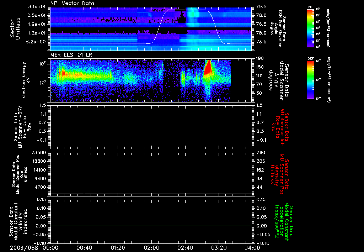This screenshot has width=364, height=252.
Task: Click the "14100" scanner position tick value
Action: tap(39, 170)
